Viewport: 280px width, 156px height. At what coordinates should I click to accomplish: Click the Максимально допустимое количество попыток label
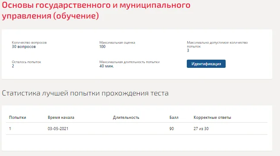tap(217, 45)
